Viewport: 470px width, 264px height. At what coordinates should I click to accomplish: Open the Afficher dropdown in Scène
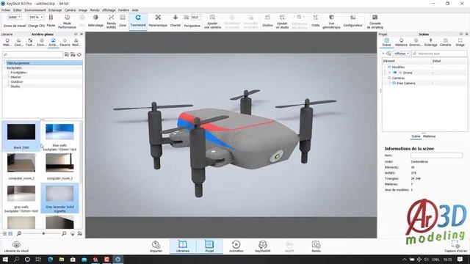point(402,54)
